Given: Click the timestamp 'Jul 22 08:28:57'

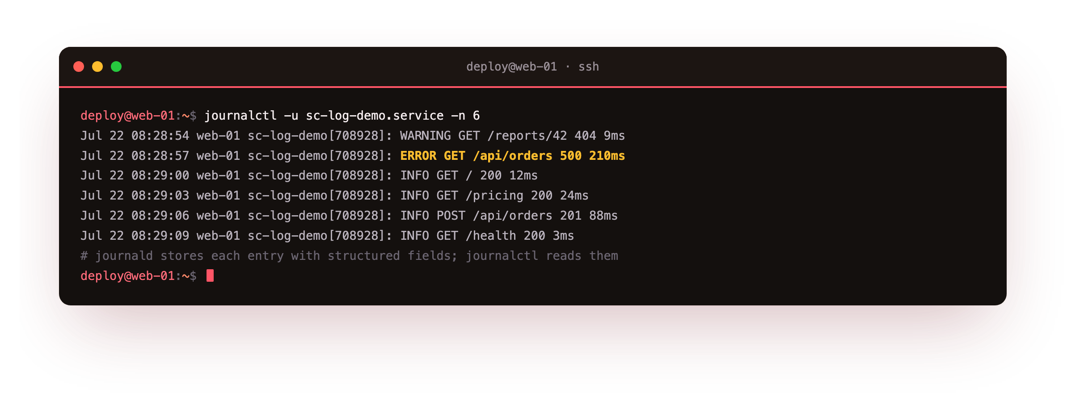Looking at the screenshot, I should tap(135, 156).
